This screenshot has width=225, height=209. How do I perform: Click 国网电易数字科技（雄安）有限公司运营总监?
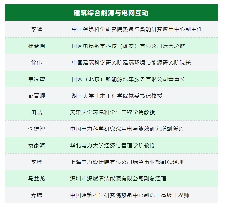[x=128, y=46]
